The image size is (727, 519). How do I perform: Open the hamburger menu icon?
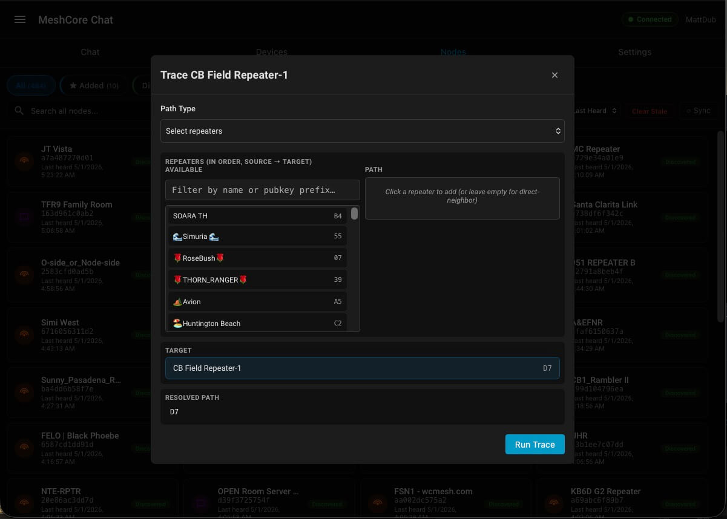click(20, 19)
